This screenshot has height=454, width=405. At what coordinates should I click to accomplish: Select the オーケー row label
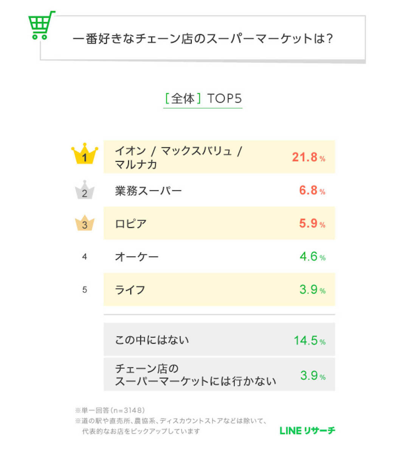tap(137, 257)
